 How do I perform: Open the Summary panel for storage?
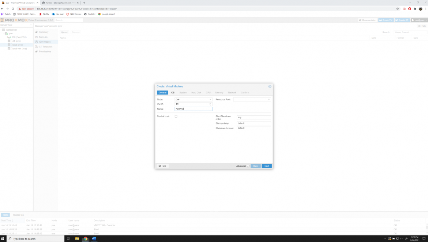(44, 32)
